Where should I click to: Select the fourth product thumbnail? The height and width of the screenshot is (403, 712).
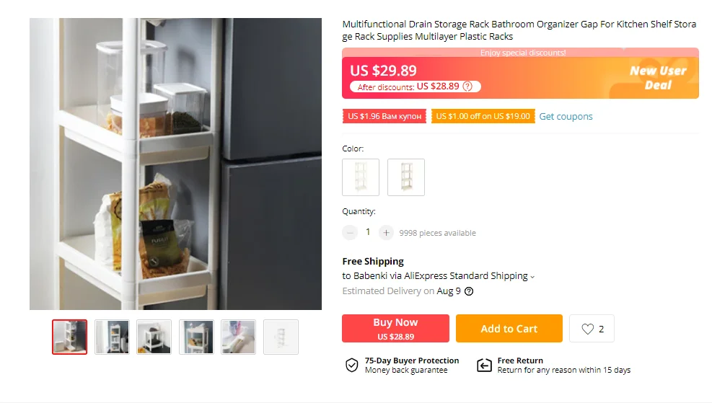click(196, 337)
